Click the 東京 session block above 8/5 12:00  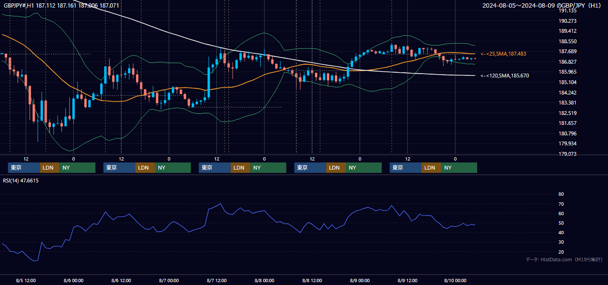tap(24, 168)
